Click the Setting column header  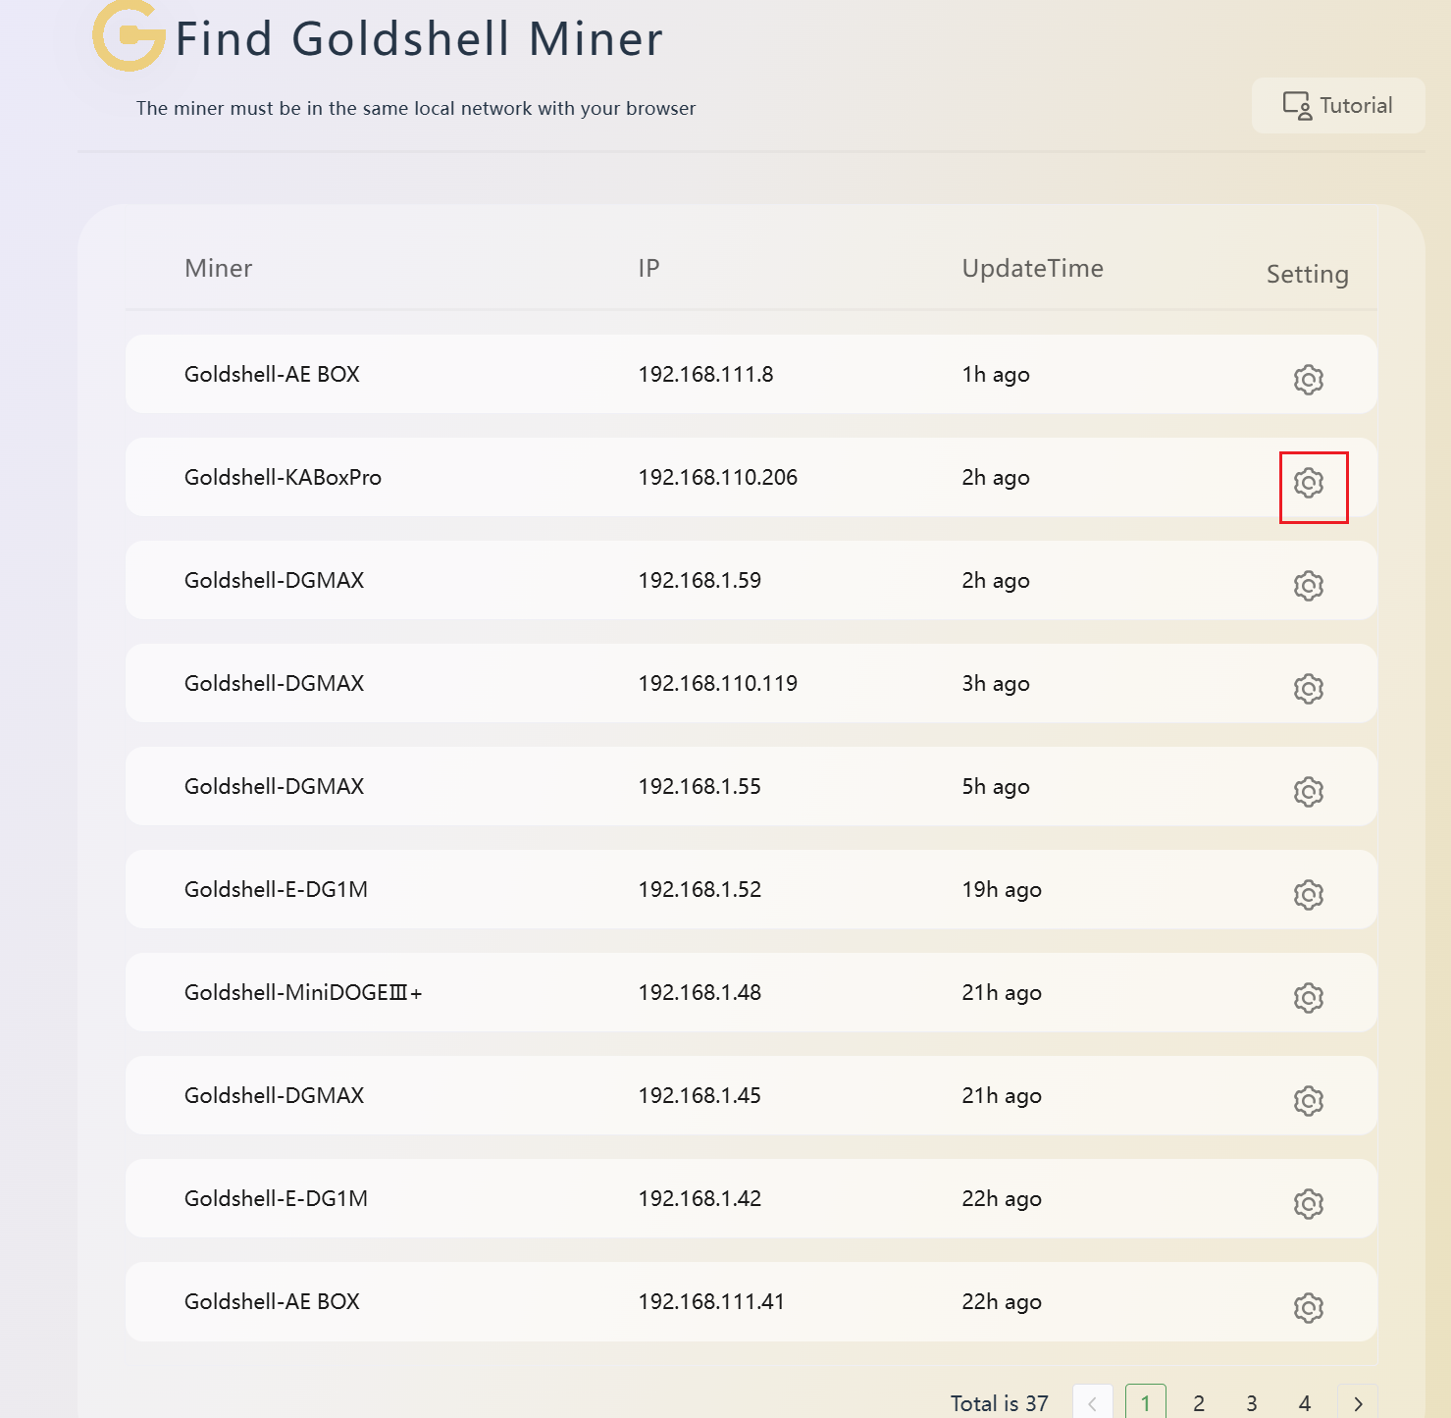[x=1308, y=275]
